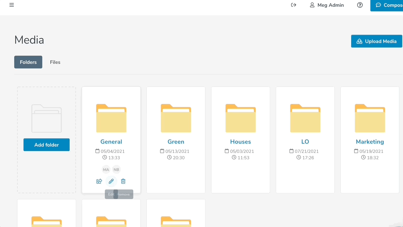Image resolution: width=403 pixels, height=227 pixels.
Task: Edit the General folder with the pencil icon
Action: click(111, 181)
